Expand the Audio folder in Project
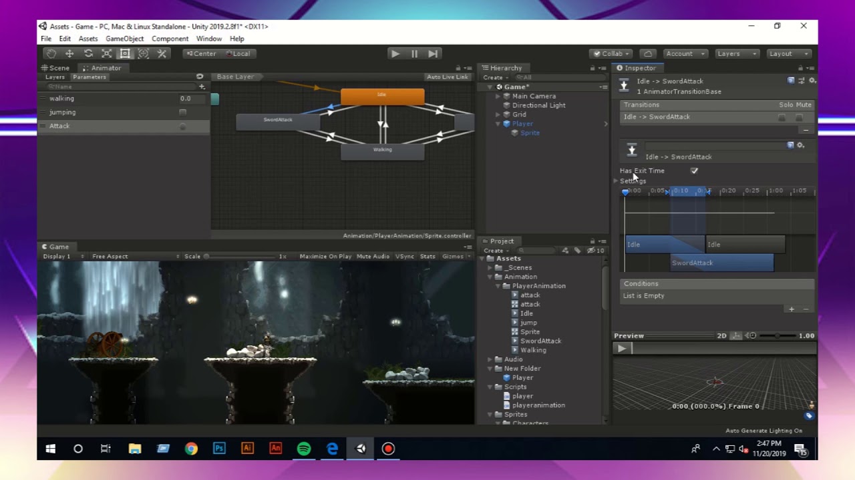This screenshot has height=480, width=855. [x=490, y=359]
